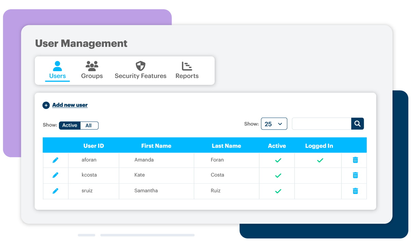This screenshot has width=411, height=247.
Task: Open the Groups tab
Action: (x=92, y=71)
